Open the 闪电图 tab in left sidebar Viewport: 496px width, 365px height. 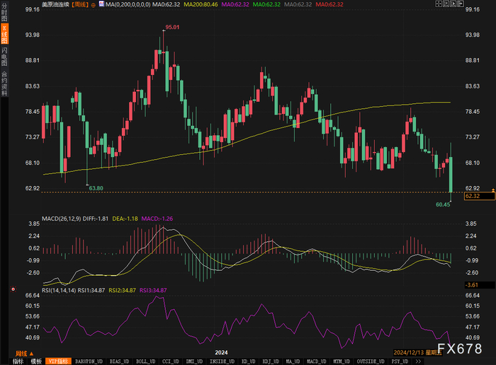tap(4, 57)
